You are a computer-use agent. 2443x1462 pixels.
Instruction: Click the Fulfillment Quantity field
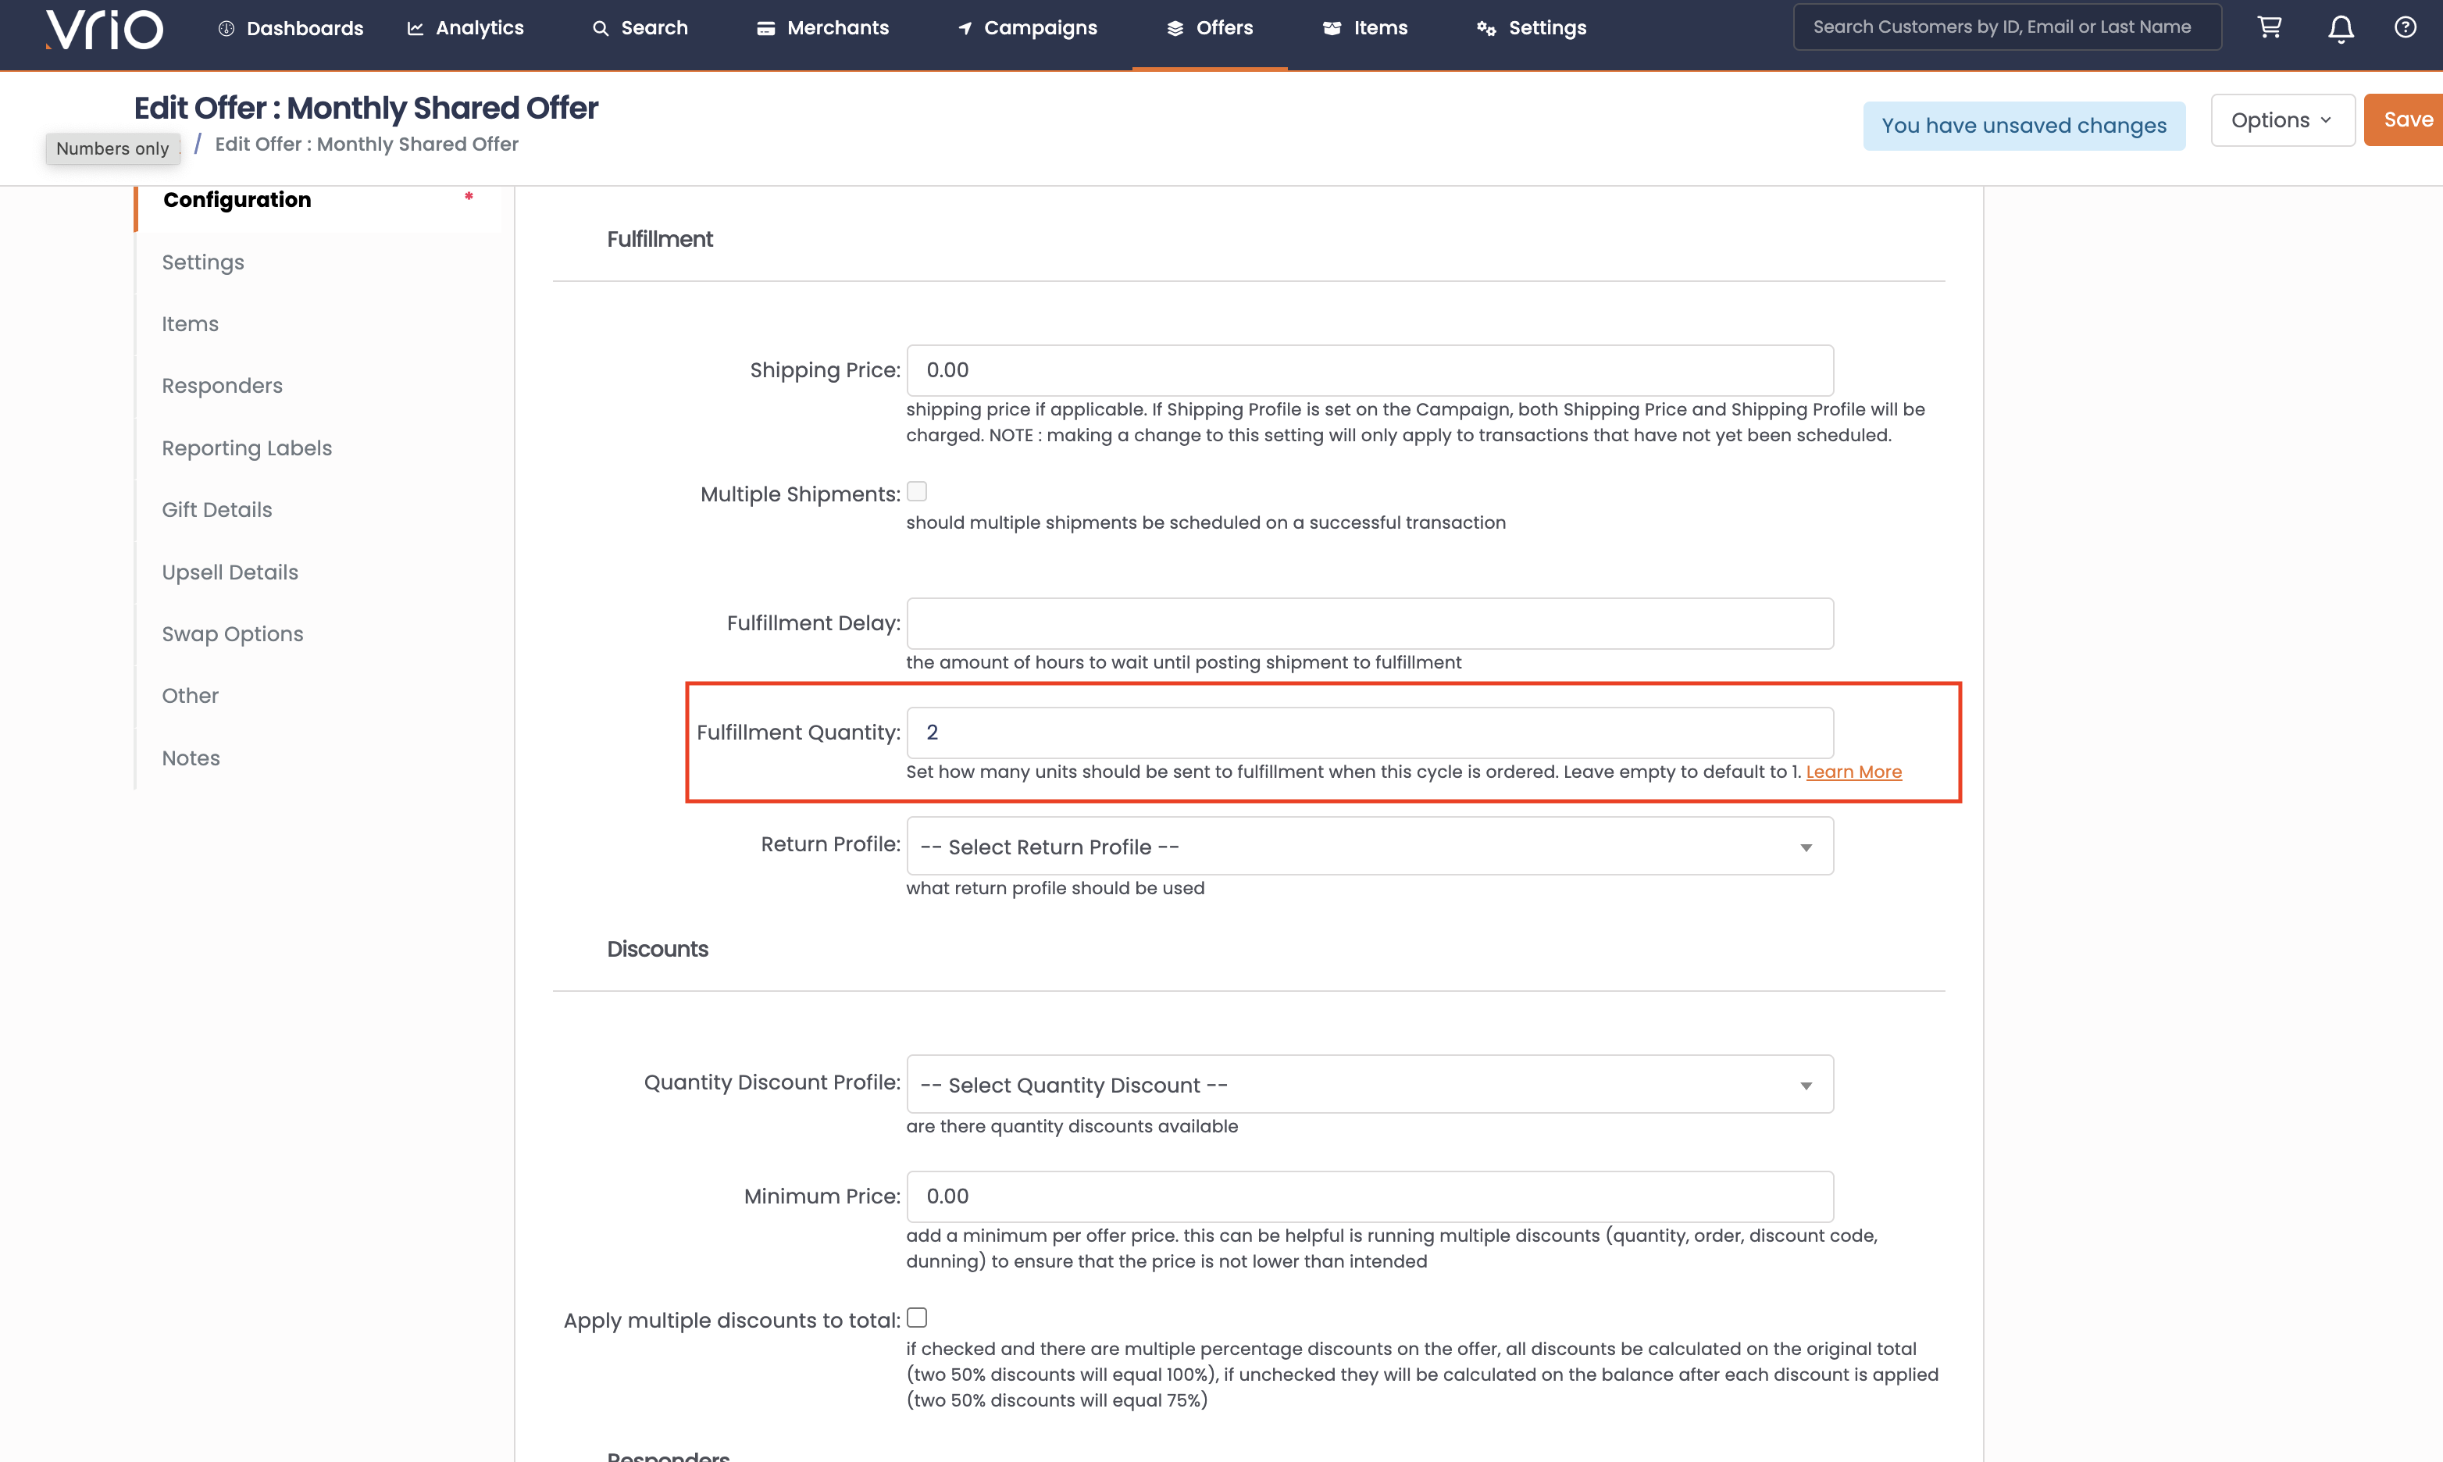click(x=1369, y=733)
